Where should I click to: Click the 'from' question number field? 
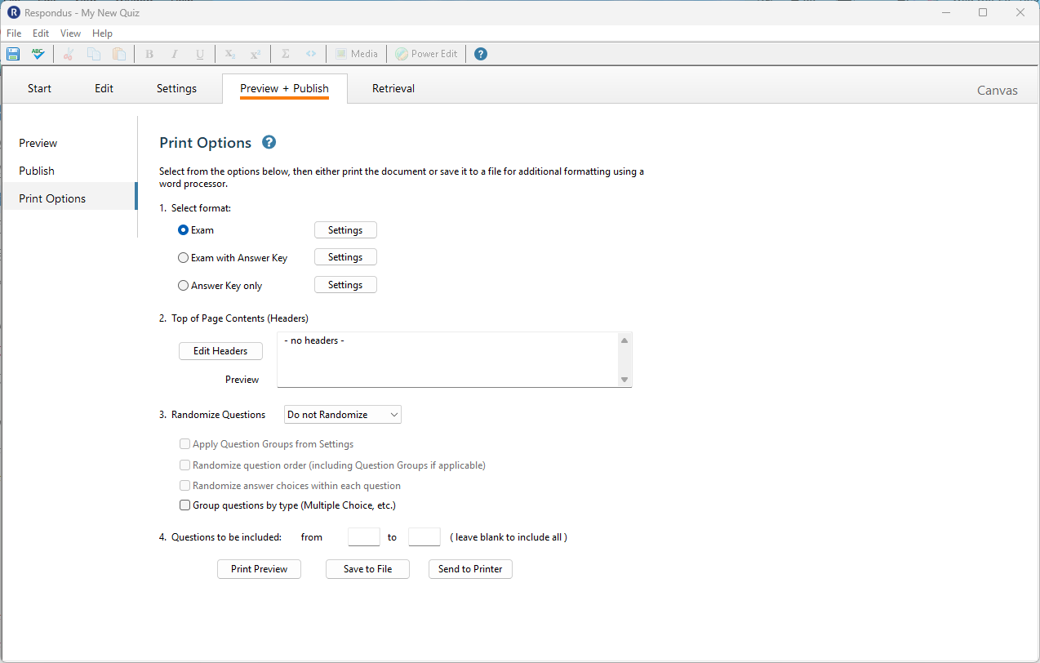click(x=363, y=536)
